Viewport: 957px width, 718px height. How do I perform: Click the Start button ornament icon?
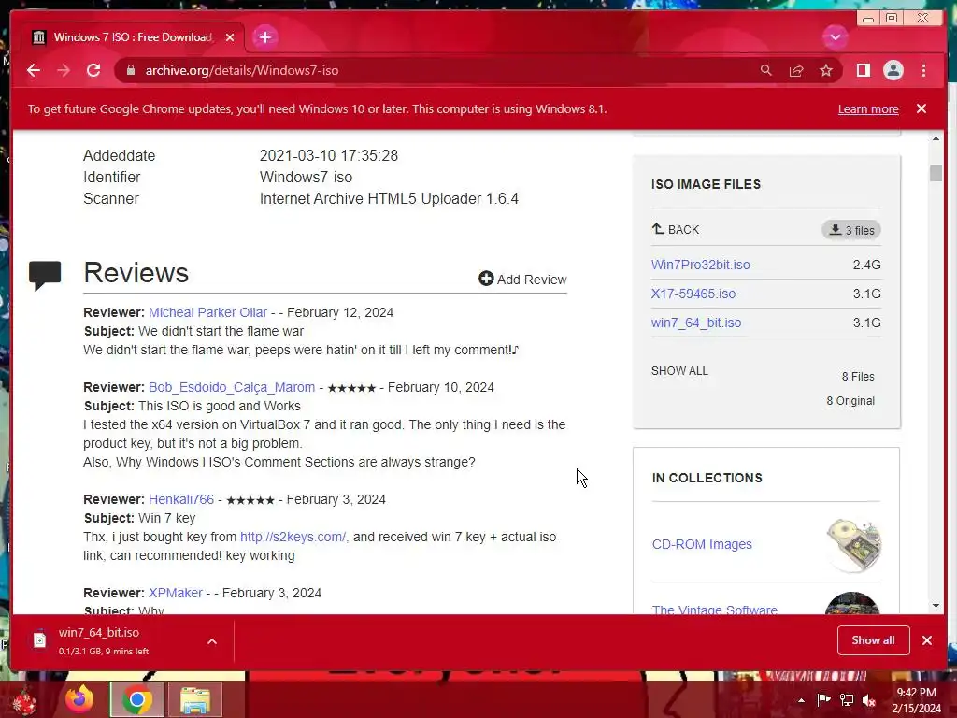pos(23,701)
